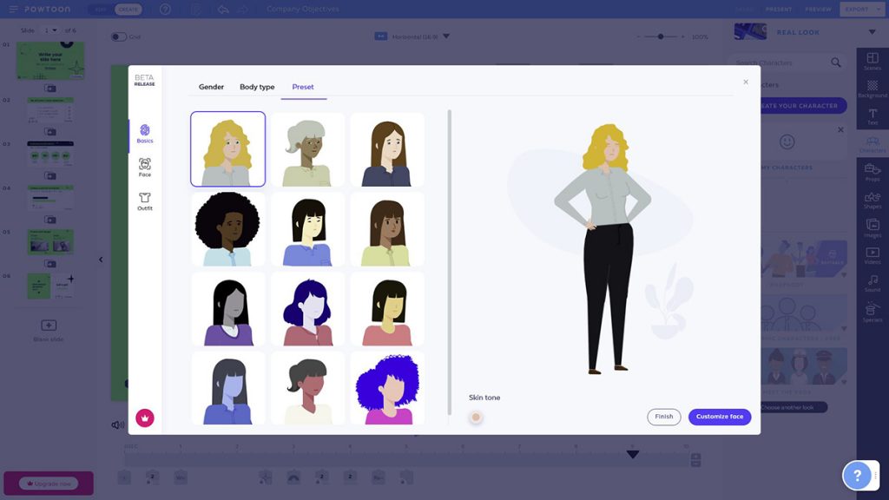Switch to the Body type tab
Image resolution: width=889 pixels, height=500 pixels.
point(257,87)
